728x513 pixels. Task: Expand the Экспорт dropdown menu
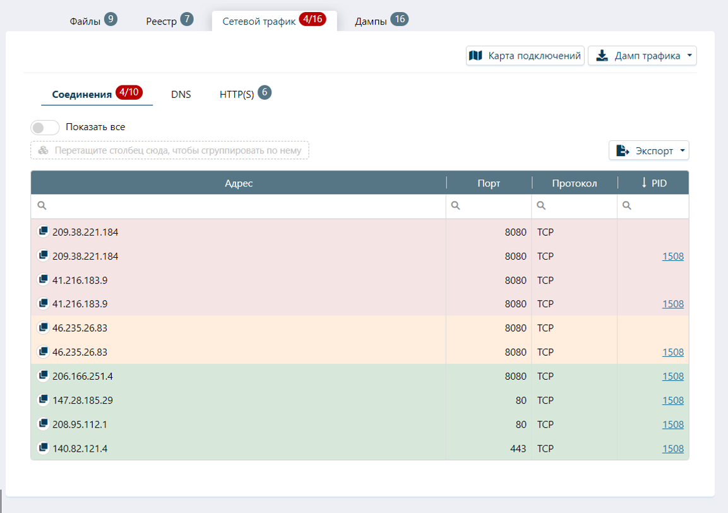(x=682, y=151)
